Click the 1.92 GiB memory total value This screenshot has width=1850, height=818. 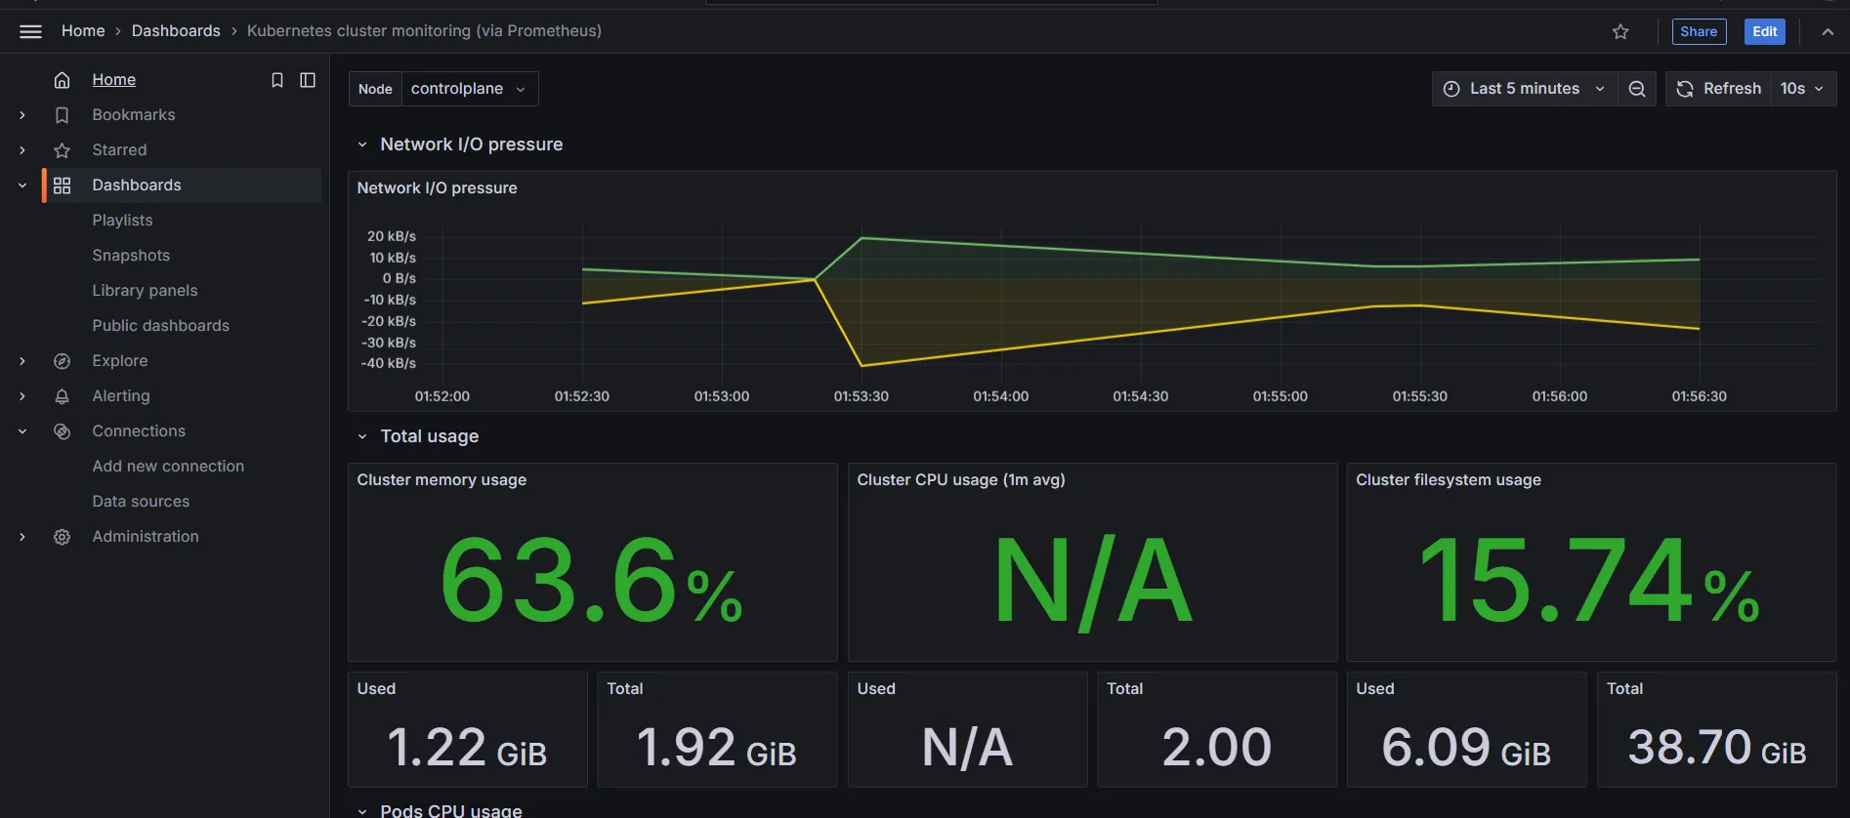tap(717, 748)
